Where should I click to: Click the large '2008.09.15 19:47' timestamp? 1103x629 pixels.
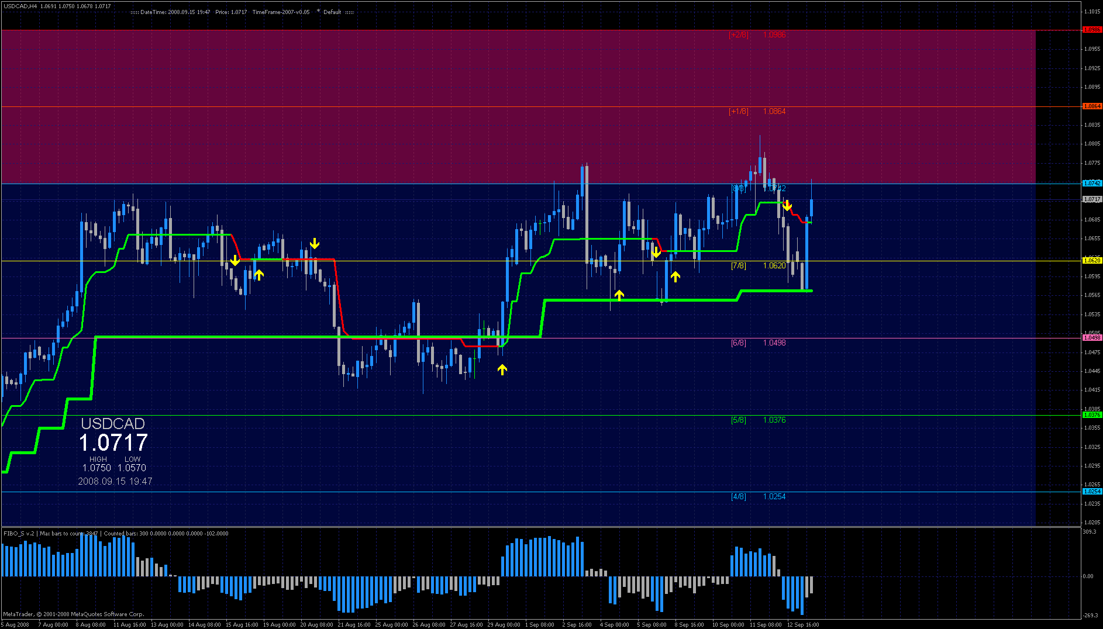click(115, 481)
